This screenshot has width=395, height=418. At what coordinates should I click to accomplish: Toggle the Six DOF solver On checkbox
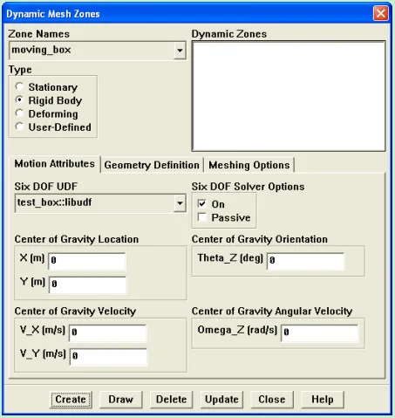(x=202, y=204)
